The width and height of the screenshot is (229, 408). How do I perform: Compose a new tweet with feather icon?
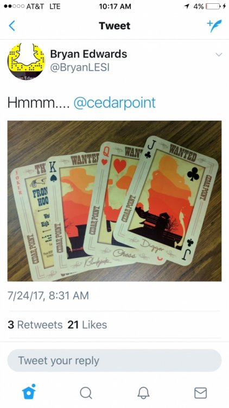click(x=214, y=26)
